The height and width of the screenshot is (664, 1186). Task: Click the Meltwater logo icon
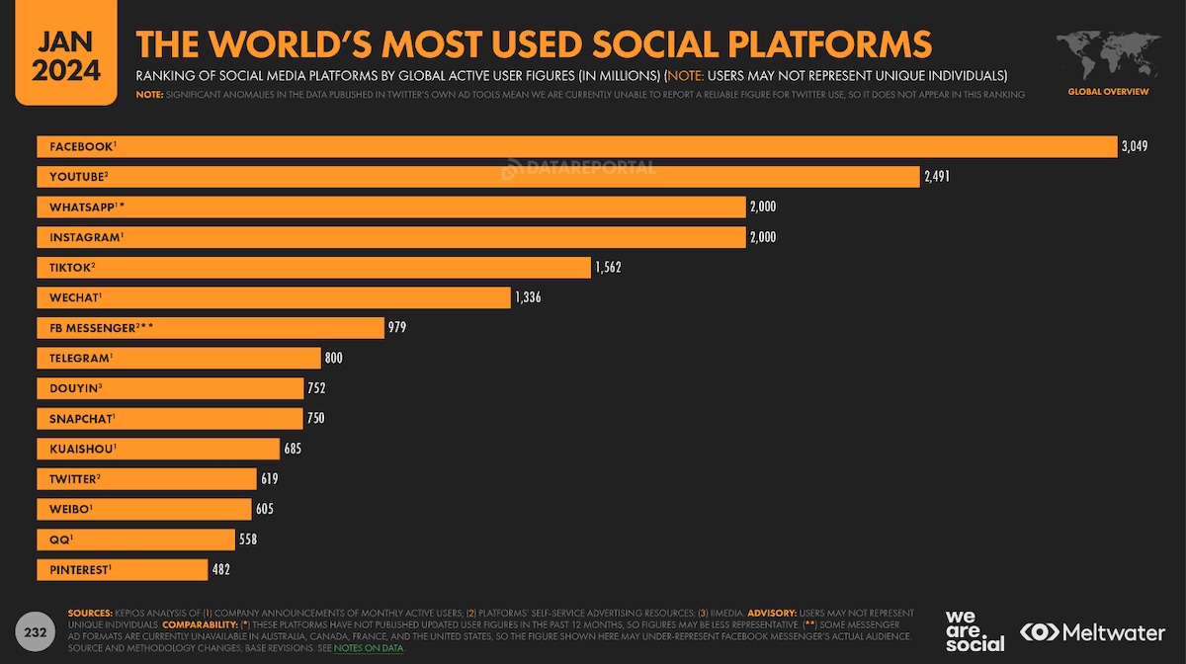coord(1039,632)
